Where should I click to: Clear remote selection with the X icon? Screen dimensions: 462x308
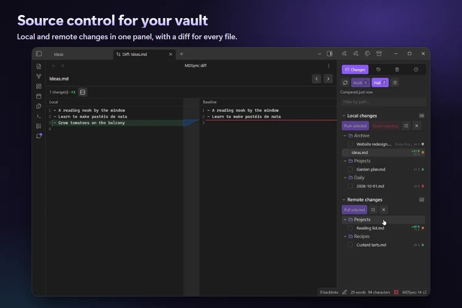tap(383, 210)
